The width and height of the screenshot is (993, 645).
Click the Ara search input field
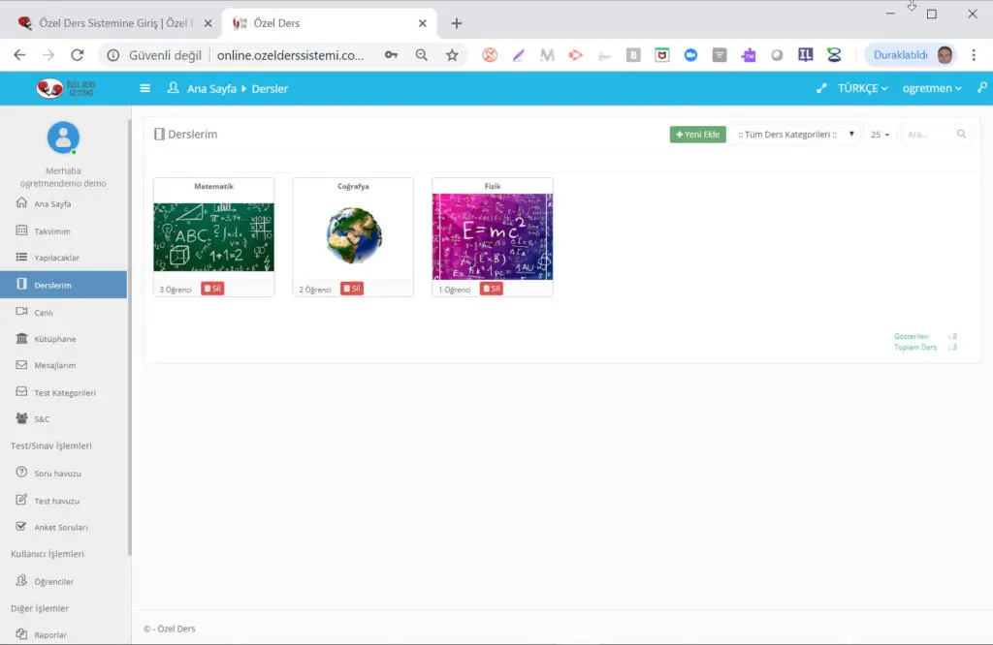tap(929, 135)
